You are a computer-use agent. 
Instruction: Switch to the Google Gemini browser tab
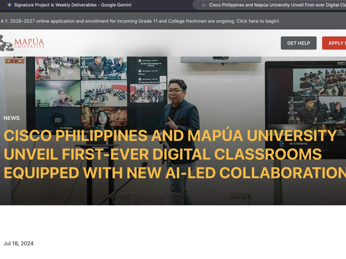click(69, 5)
